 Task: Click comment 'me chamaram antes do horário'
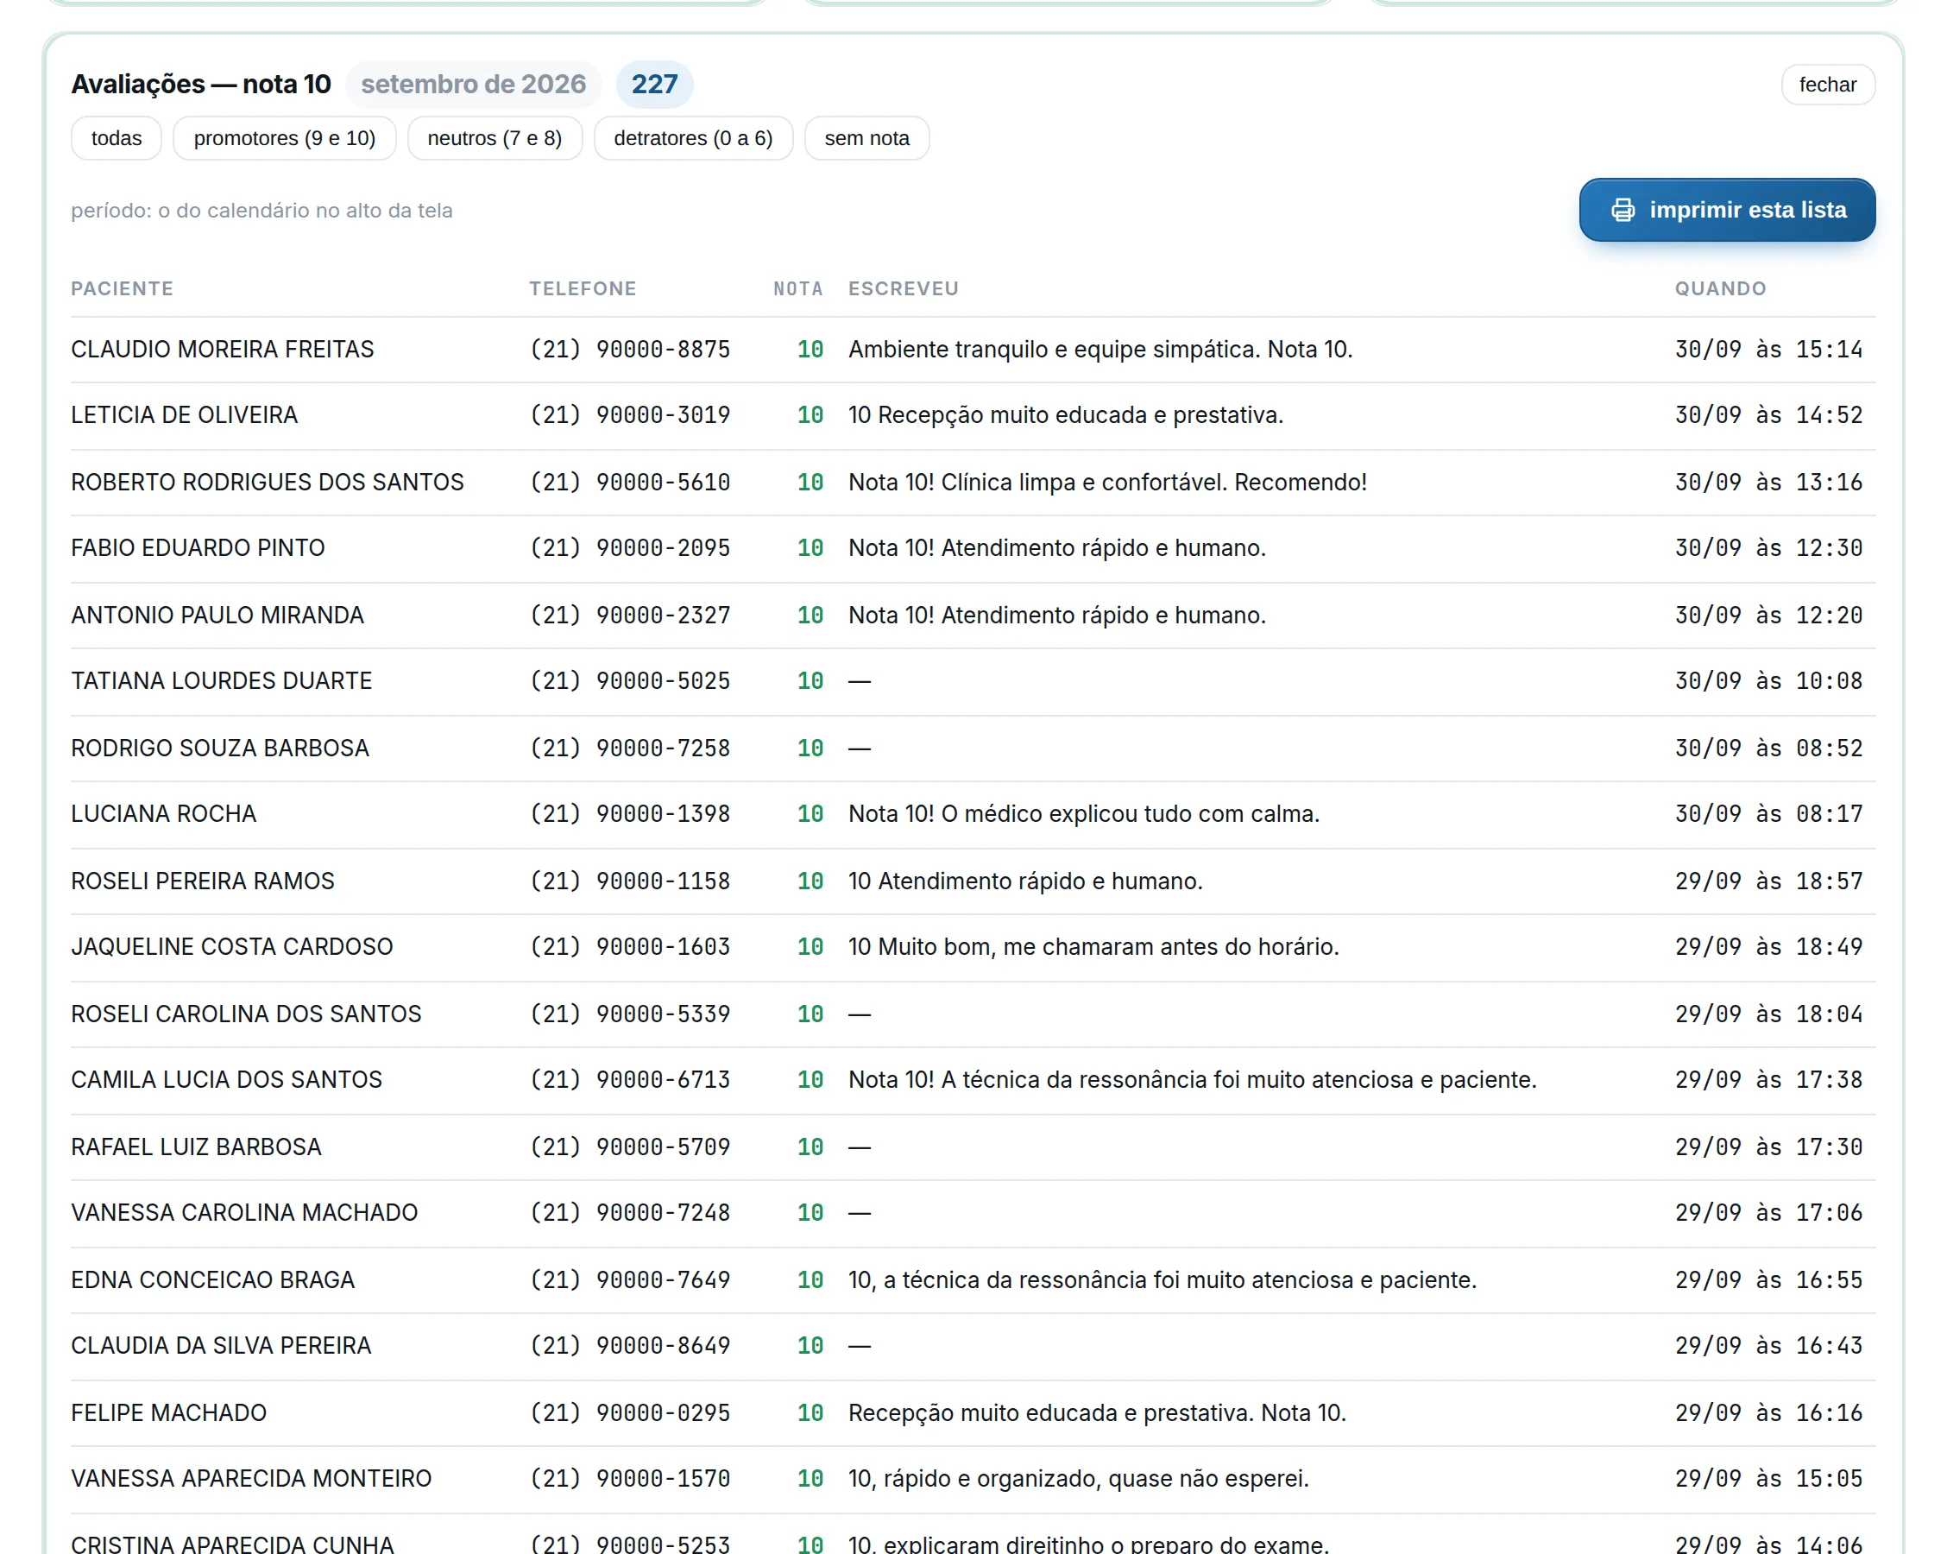point(1170,946)
